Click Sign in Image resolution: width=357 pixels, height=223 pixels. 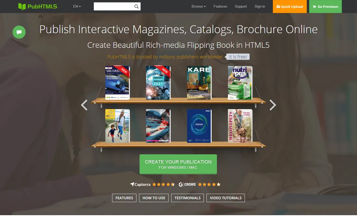tap(260, 6)
